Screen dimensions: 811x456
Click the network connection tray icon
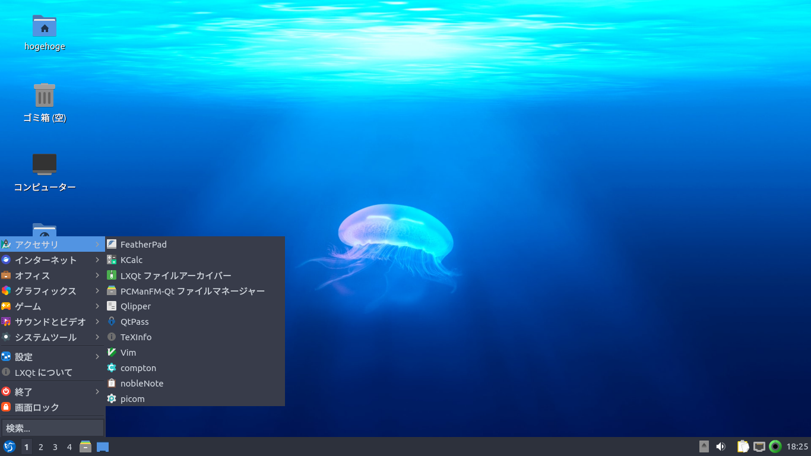[760, 446]
